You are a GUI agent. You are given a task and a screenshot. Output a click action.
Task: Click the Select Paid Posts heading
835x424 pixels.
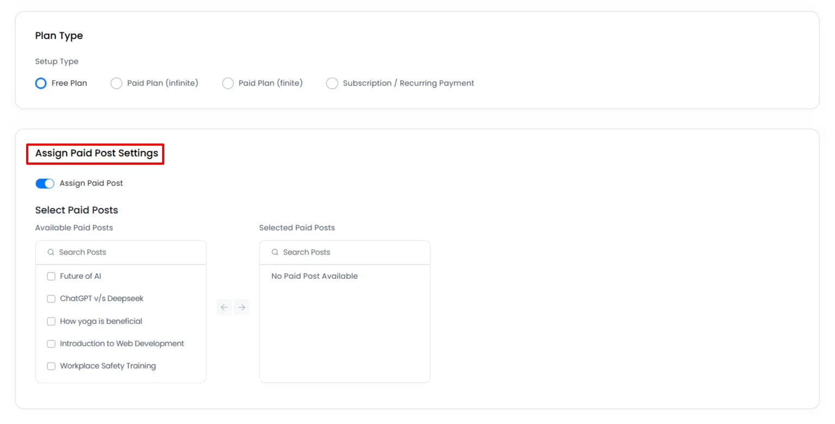(x=76, y=210)
